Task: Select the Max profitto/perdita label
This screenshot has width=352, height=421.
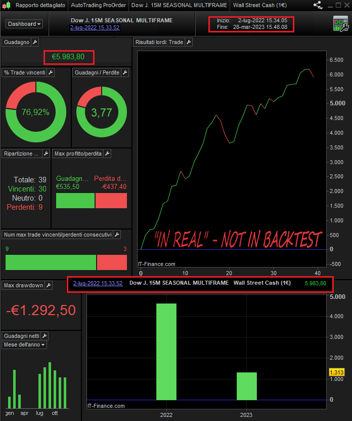Action: [78, 154]
